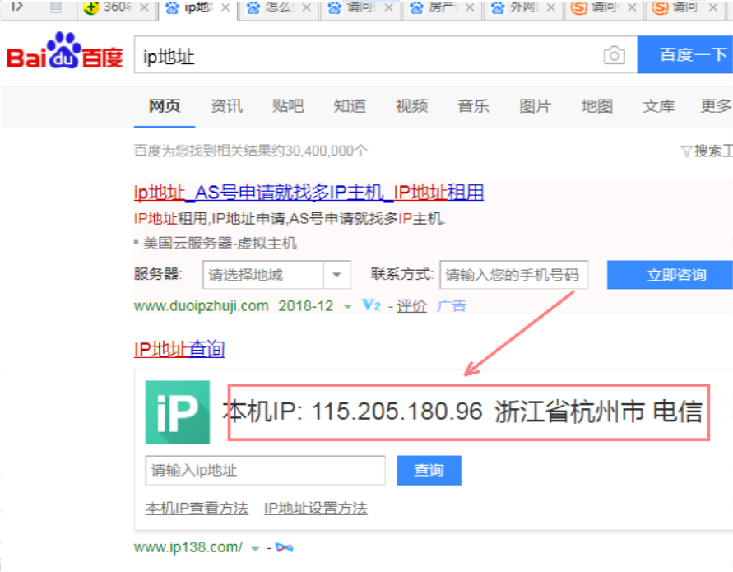733x572 pixels.
Task: Select the 地图 search category
Action: point(597,106)
